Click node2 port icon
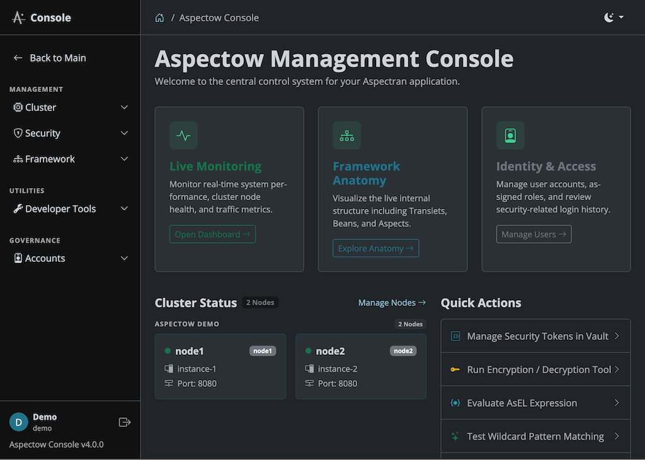The image size is (645, 460). 309,383
